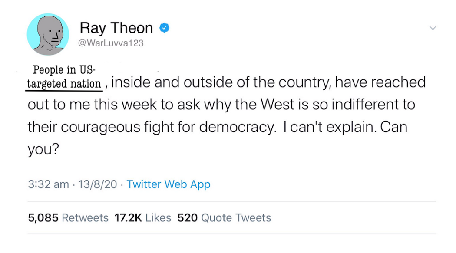
Task: Open the Twitter Web App source link
Action: click(x=169, y=184)
